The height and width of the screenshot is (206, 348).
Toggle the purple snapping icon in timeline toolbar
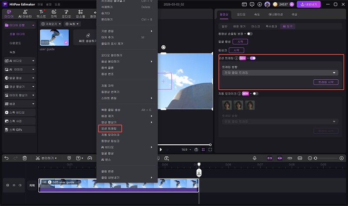[280, 158]
